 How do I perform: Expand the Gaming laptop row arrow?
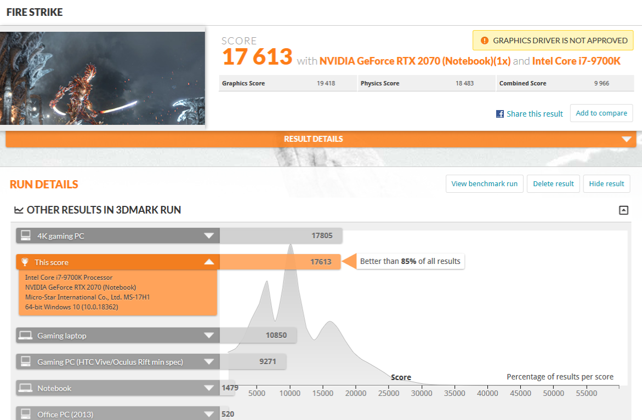pyautogui.click(x=209, y=335)
